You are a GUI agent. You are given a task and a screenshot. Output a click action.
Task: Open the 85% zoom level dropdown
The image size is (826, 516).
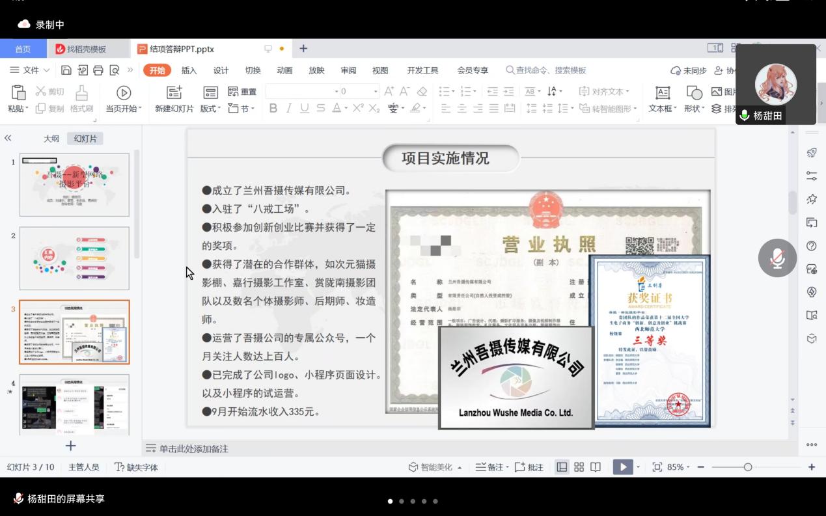coord(679,467)
